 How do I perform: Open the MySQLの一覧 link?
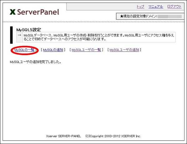[24, 50]
